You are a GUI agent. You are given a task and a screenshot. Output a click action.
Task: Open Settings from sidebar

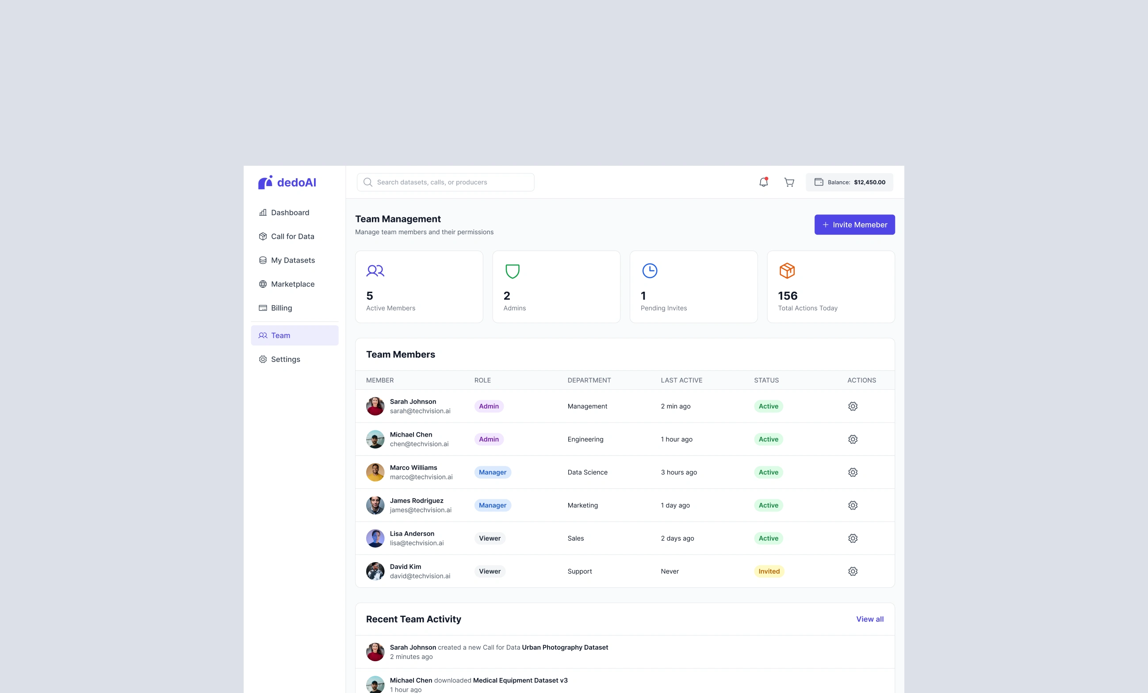(x=285, y=360)
